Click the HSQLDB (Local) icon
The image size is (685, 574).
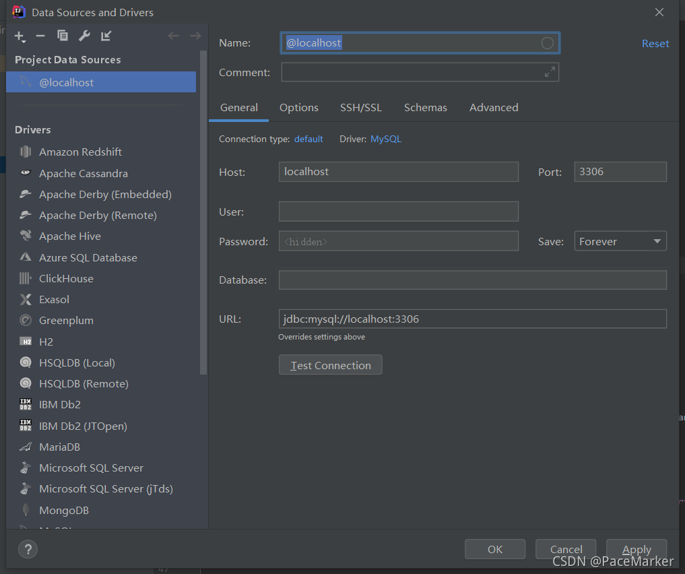(26, 362)
